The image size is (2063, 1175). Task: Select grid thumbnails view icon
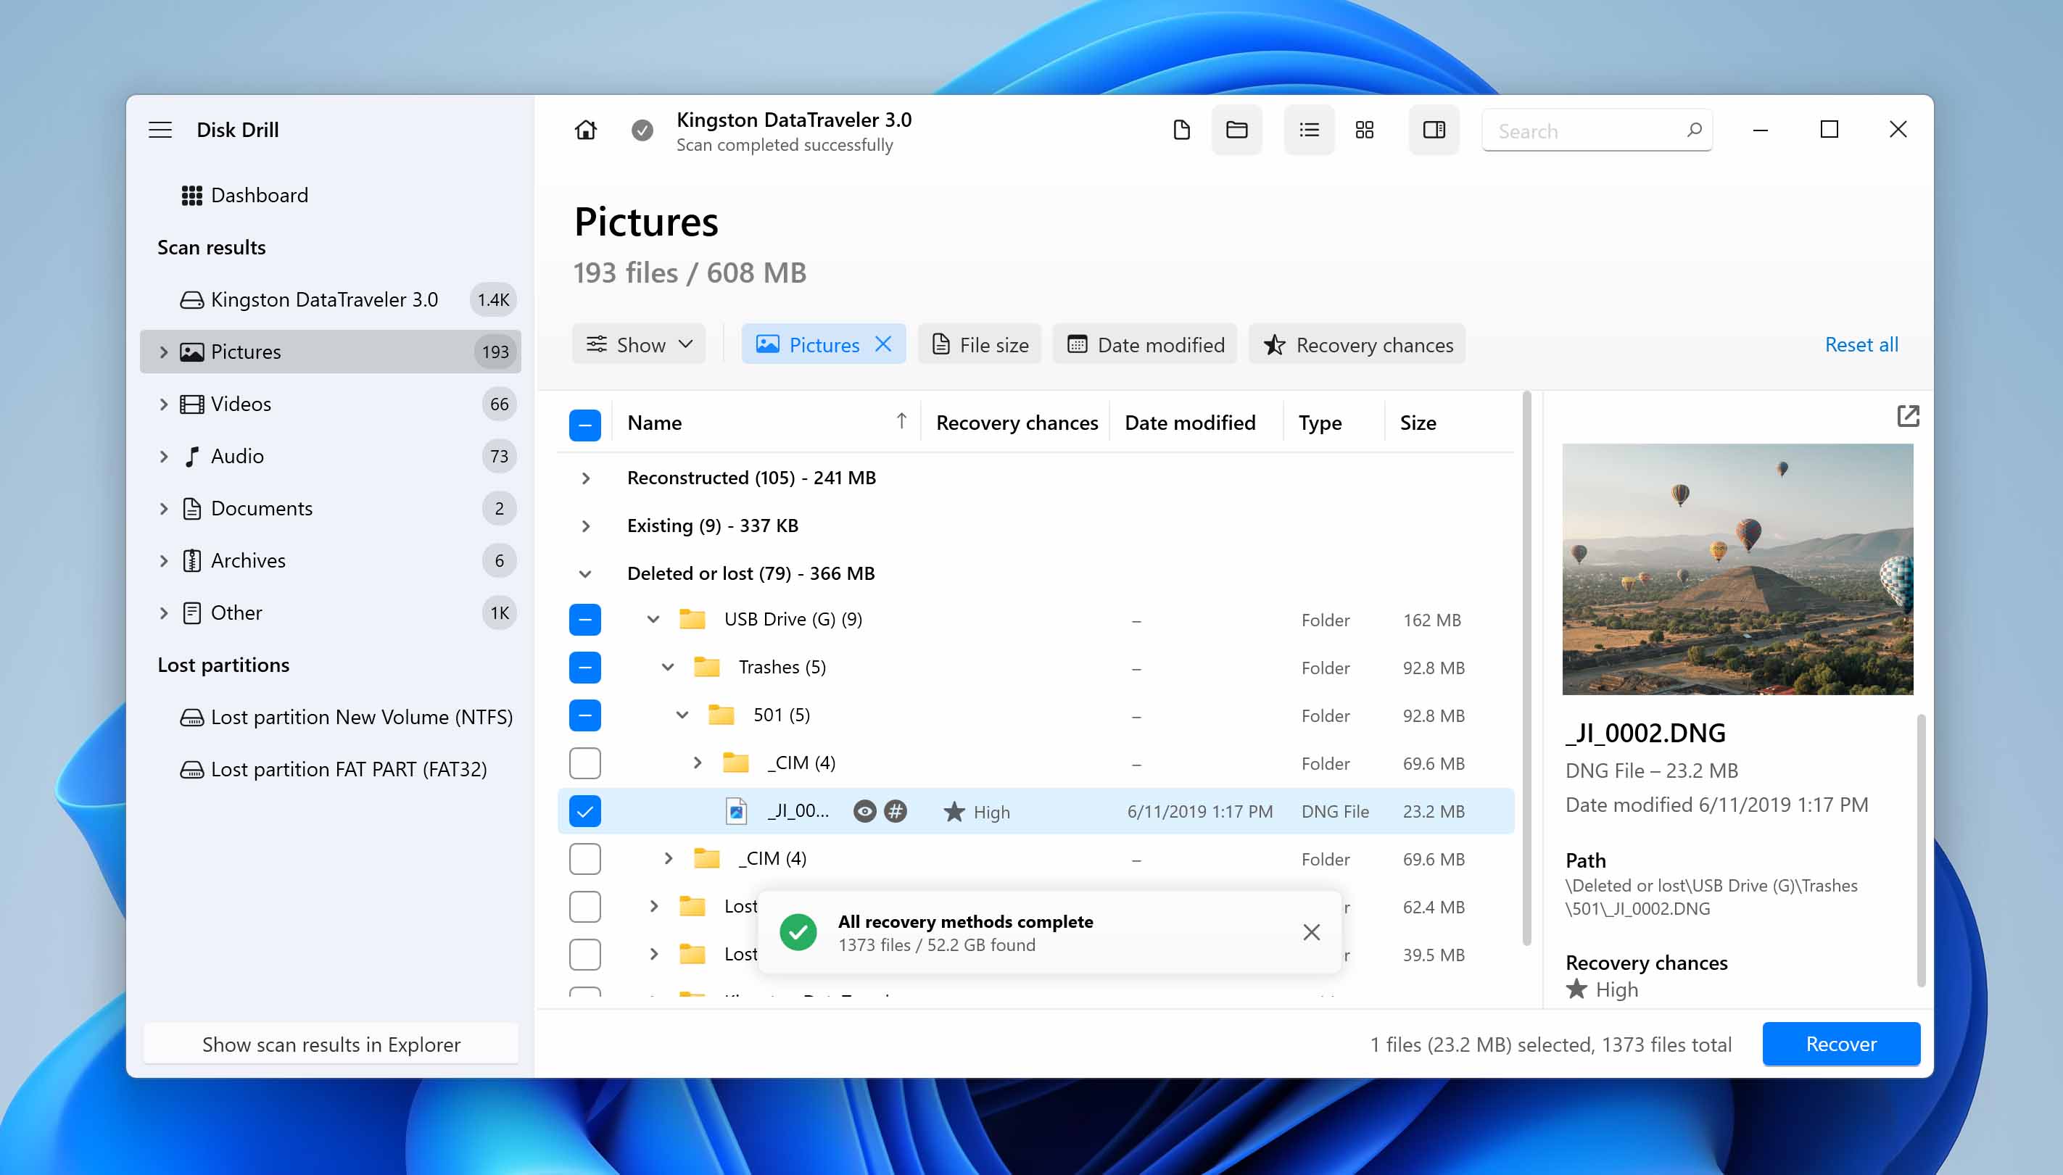(x=1365, y=130)
